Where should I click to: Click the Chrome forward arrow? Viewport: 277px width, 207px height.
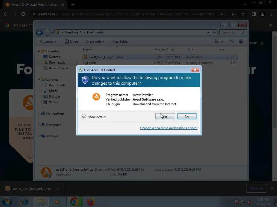pyautogui.click(x=15, y=14)
